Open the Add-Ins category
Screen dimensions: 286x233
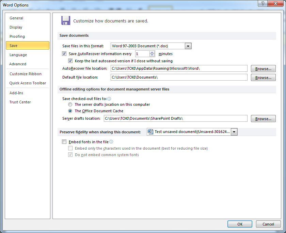click(28, 93)
